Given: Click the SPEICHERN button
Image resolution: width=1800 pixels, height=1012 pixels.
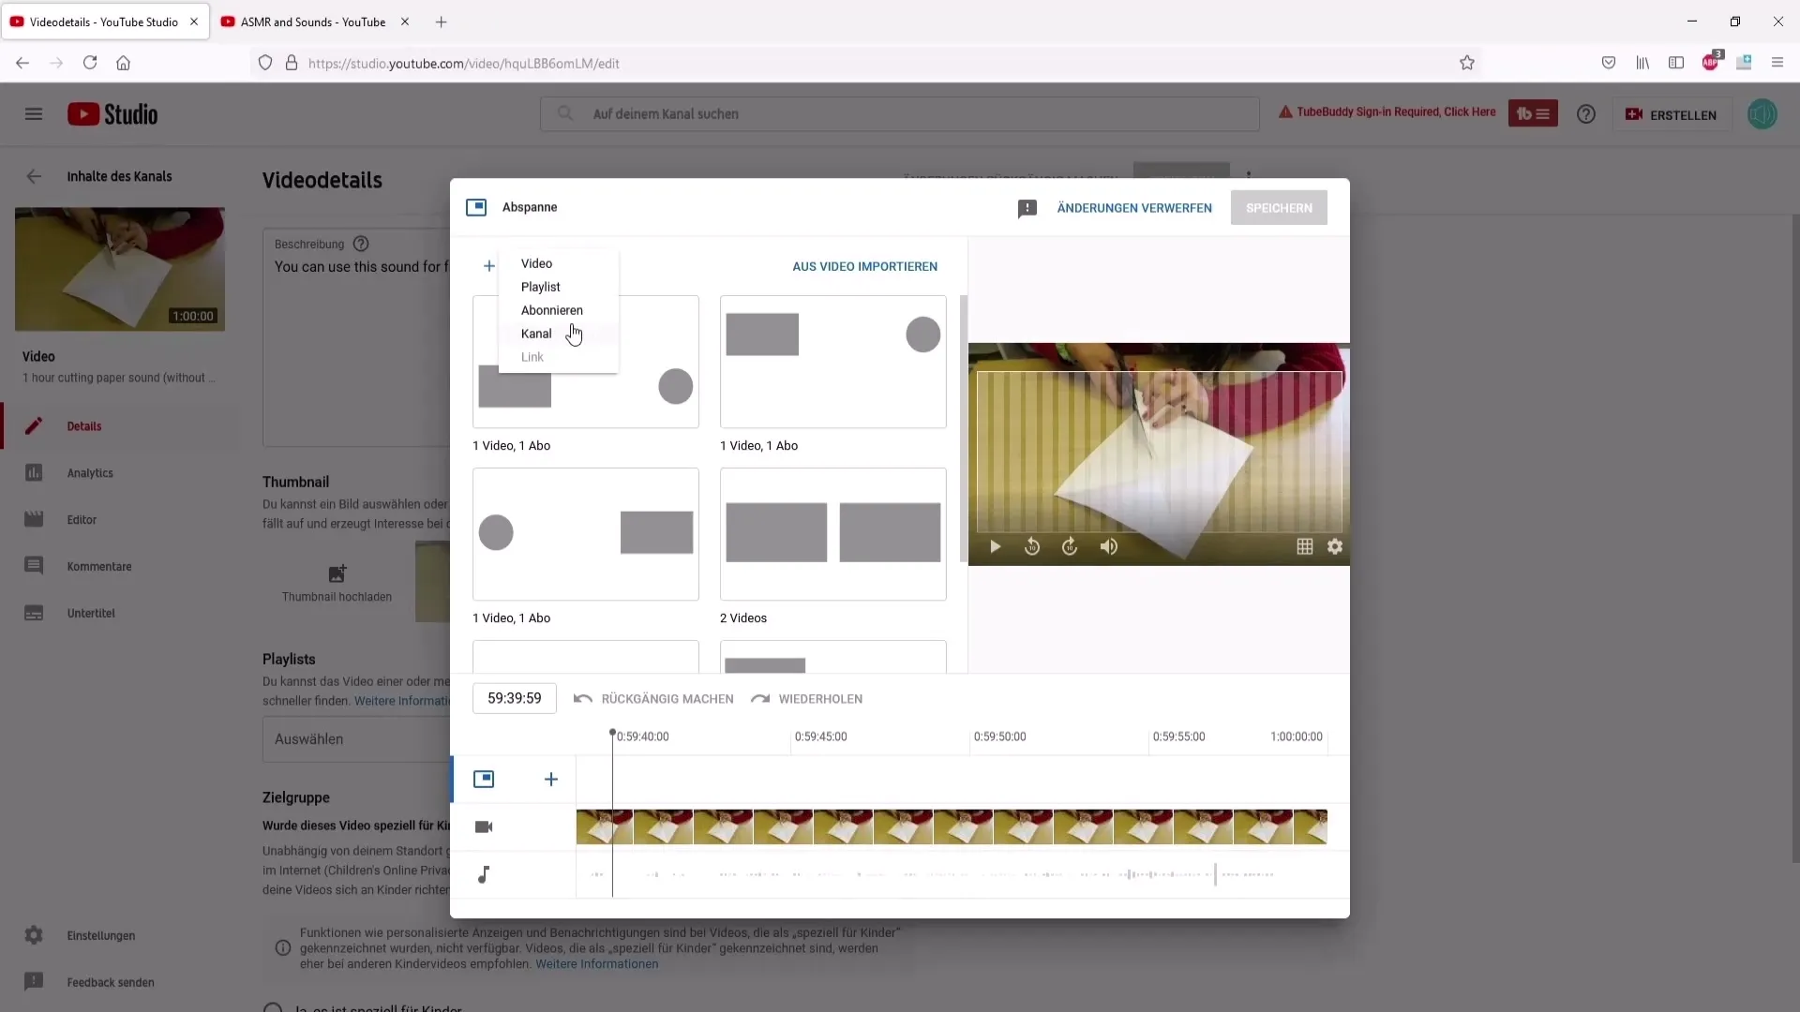Looking at the screenshot, I should coord(1279,208).
